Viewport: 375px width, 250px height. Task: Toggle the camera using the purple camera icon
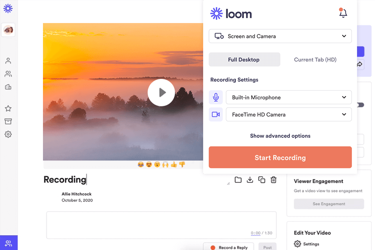click(x=216, y=114)
